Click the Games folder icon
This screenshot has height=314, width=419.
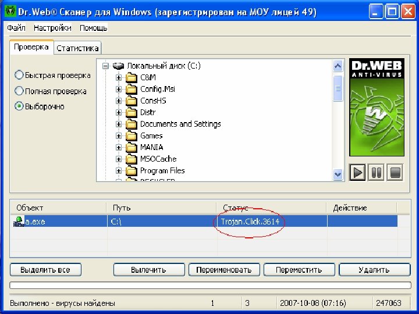(131, 136)
